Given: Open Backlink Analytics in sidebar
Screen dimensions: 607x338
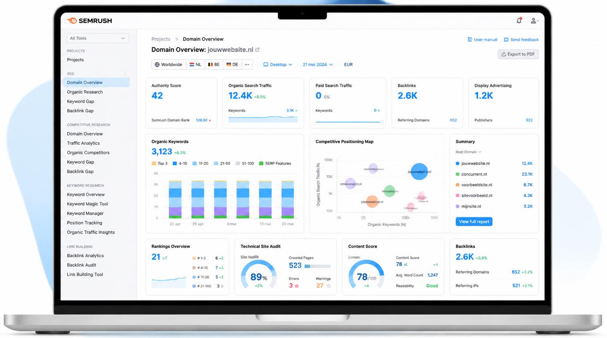Looking at the screenshot, I should tap(86, 256).
